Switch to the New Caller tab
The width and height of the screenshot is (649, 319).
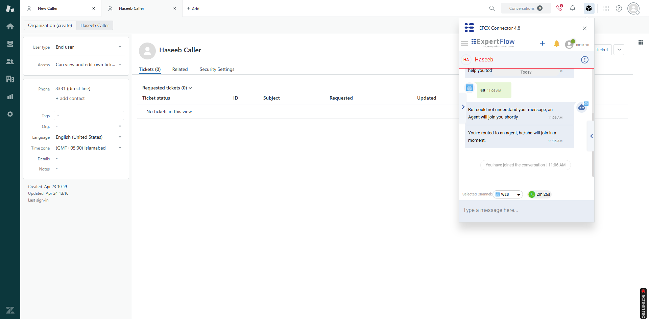coord(48,8)
